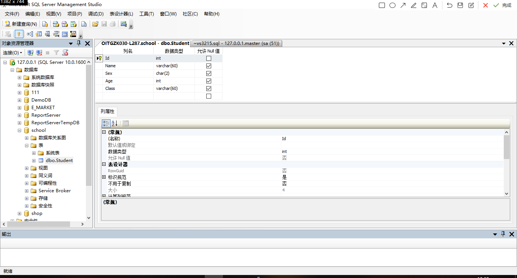Collapse the 表设计器 property section
Viewport: 517px width, 278px height.
point(104,164)
